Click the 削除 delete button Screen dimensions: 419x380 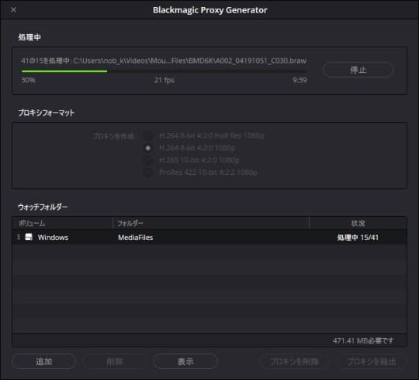tap(115, 361)
